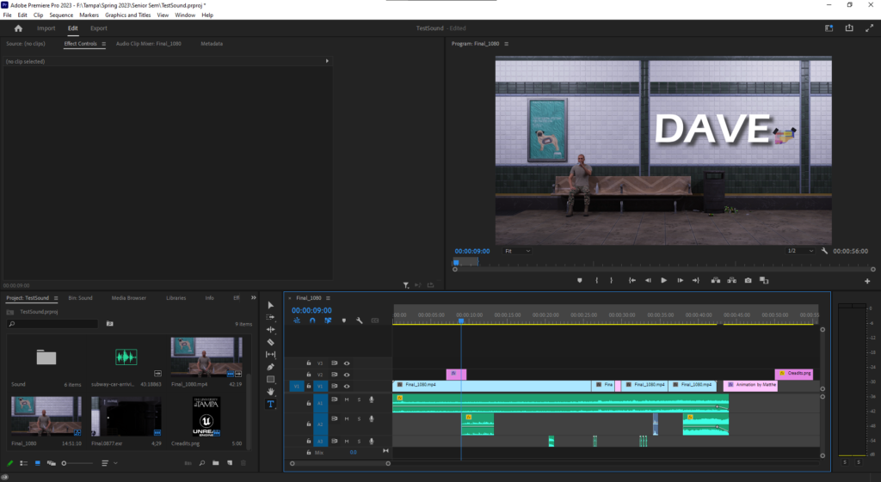Screen dimensions: 881x482
Task: Open the Fit zoom level dropdown
Action: click(516, 251)
